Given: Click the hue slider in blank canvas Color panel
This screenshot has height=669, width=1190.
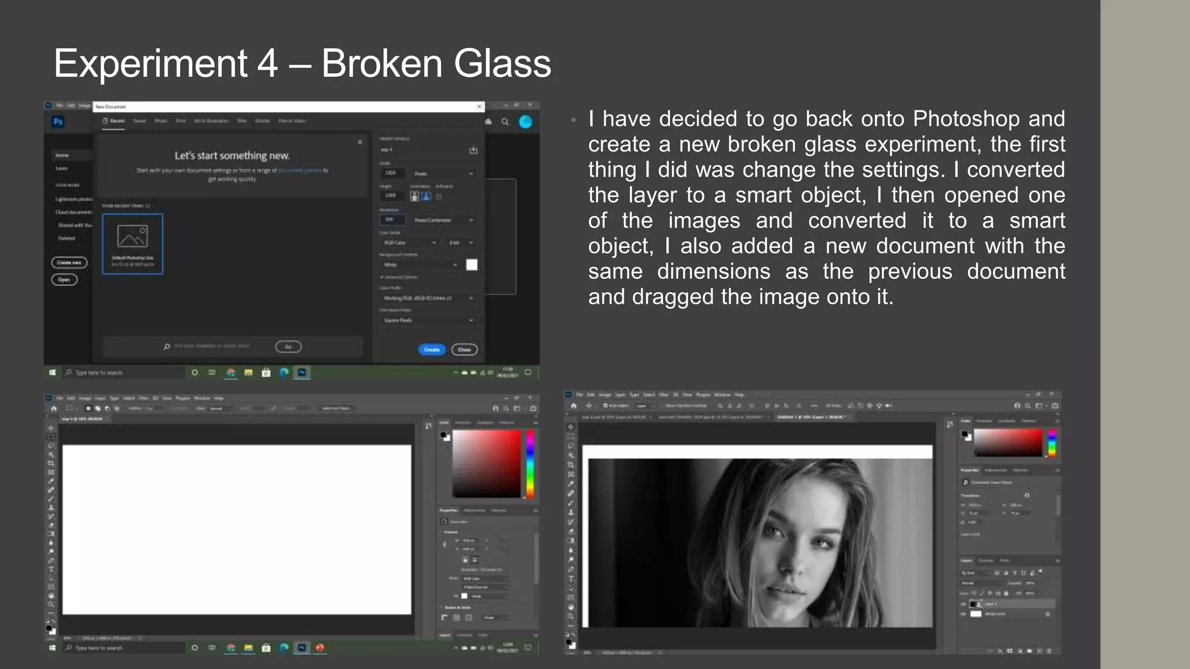Looking at the screenshot, I should 530,463.
